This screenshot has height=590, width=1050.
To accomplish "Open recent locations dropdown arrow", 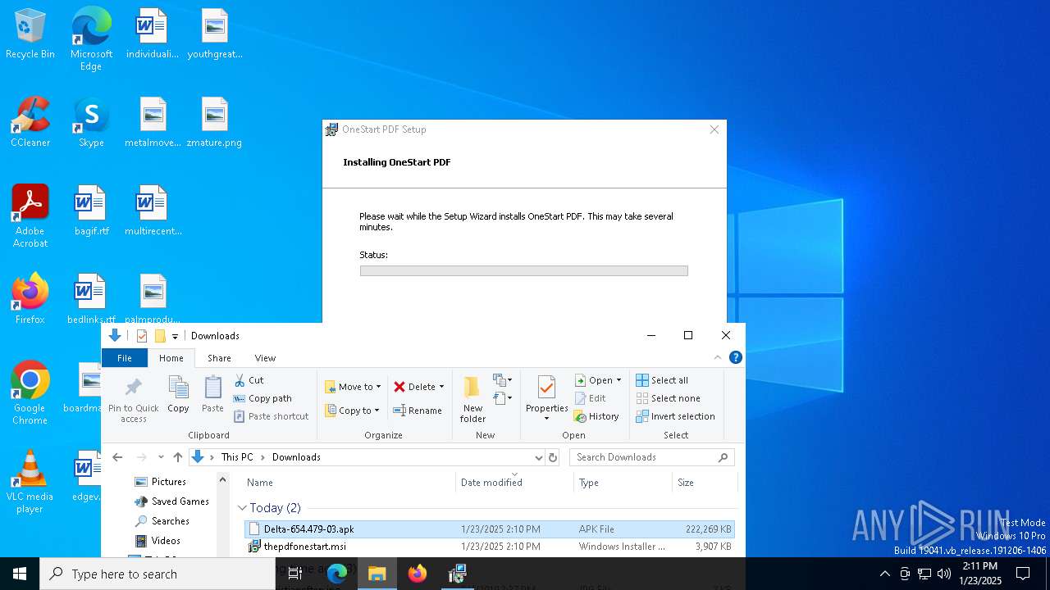I will (x=161, y=457).
